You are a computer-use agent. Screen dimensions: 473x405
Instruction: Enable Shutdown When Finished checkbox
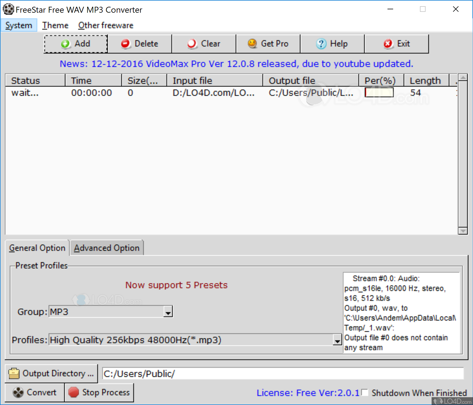click(365, 392)
